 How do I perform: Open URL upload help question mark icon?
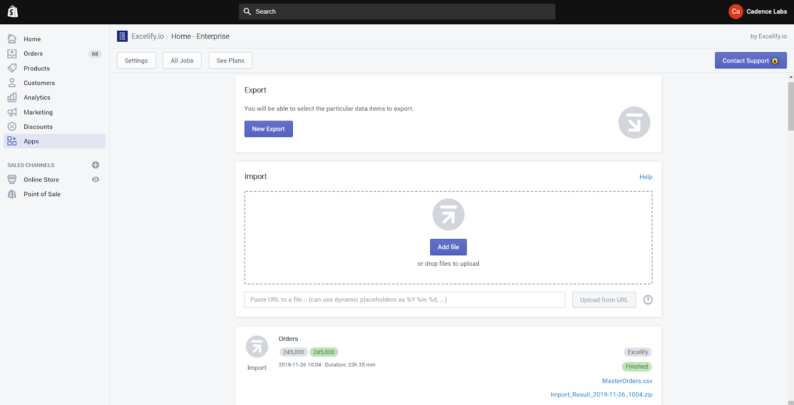648,300
